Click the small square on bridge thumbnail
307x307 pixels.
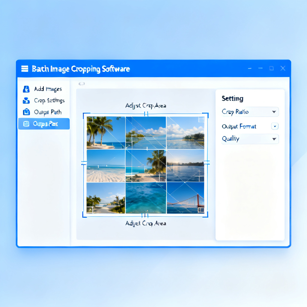(x=201, y=210)
